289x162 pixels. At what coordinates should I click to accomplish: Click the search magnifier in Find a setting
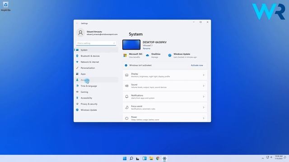114,43
